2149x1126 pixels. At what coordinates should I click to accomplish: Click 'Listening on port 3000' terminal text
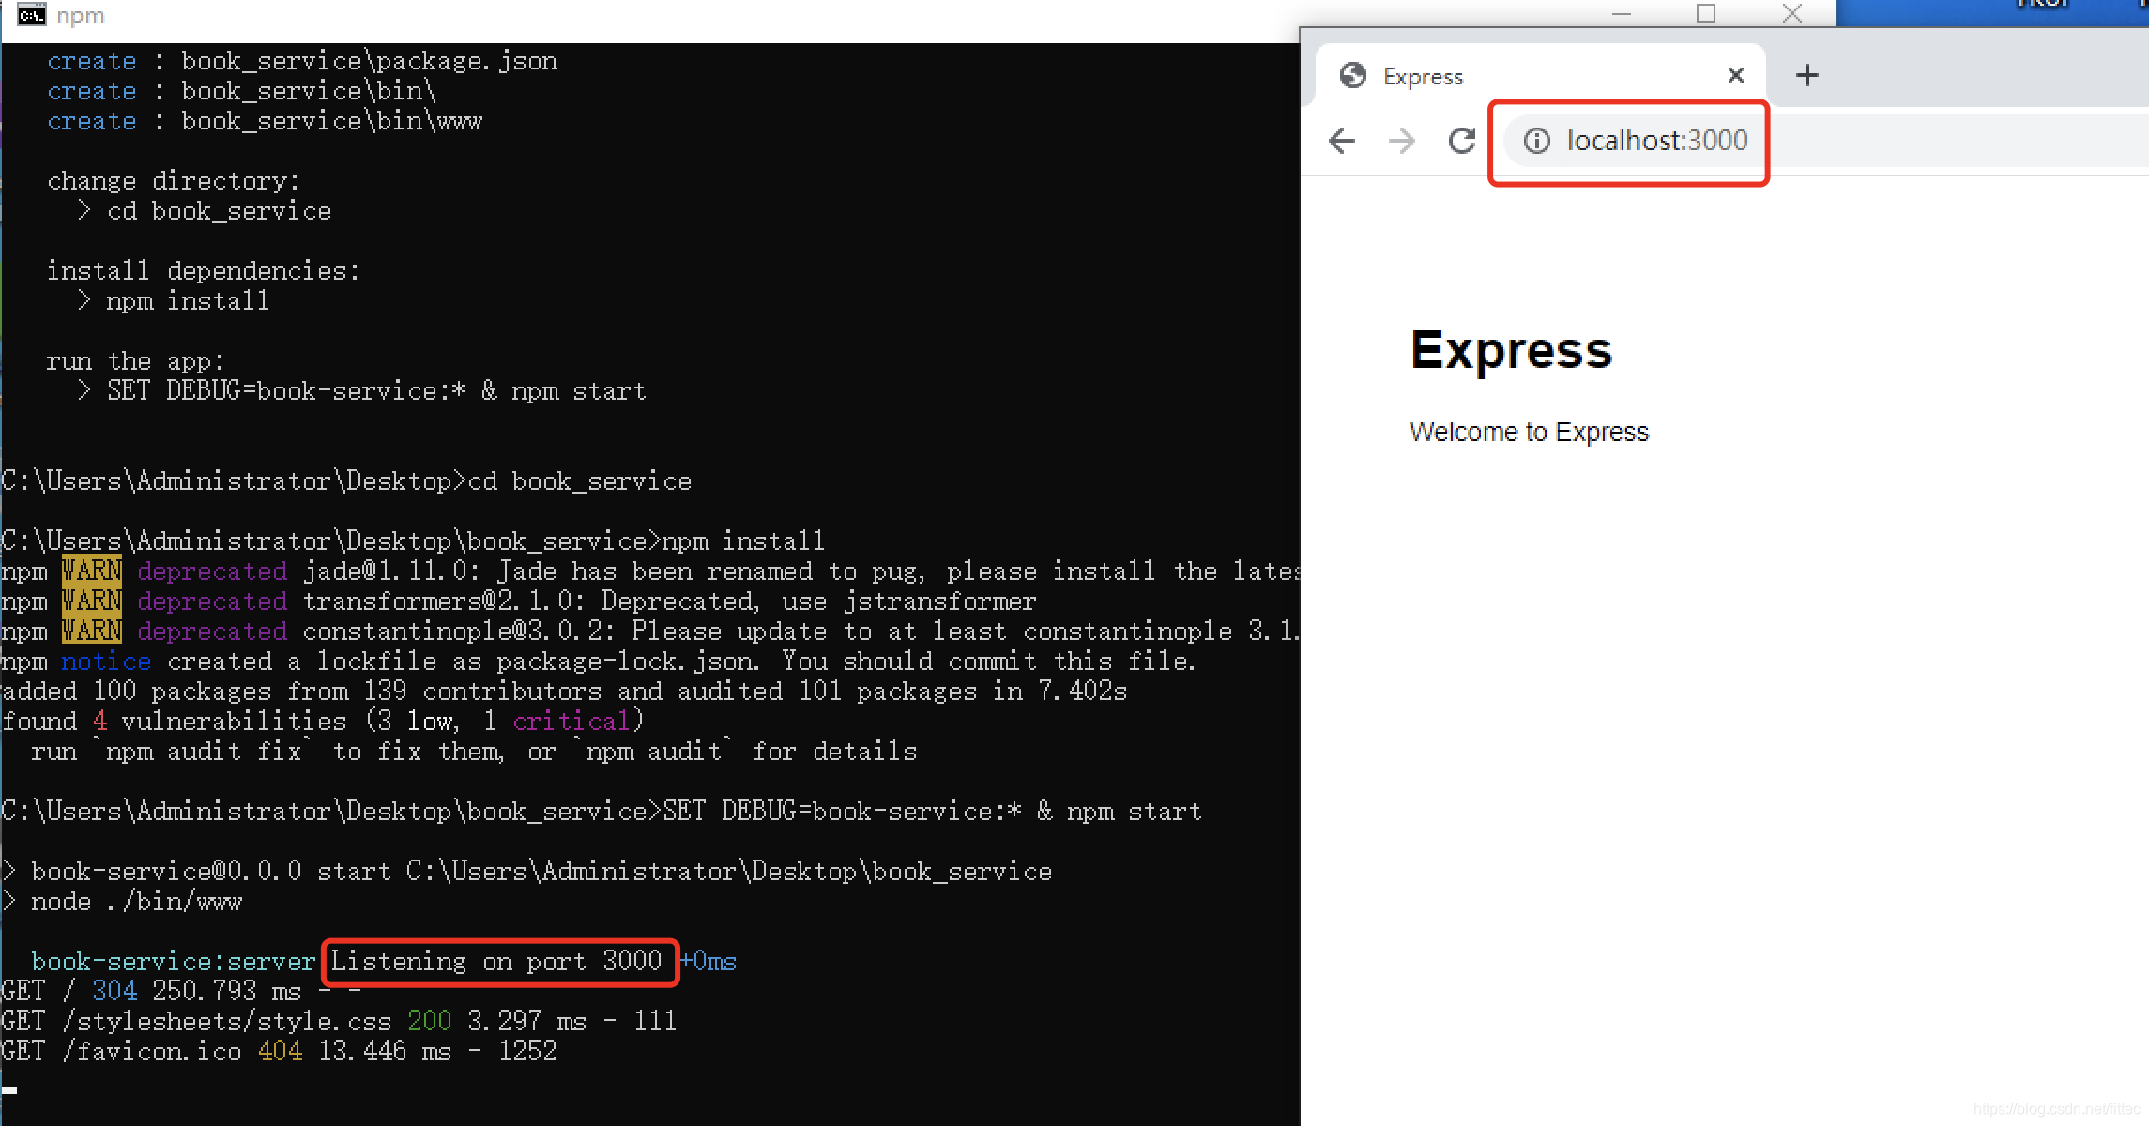coord(496,962)
